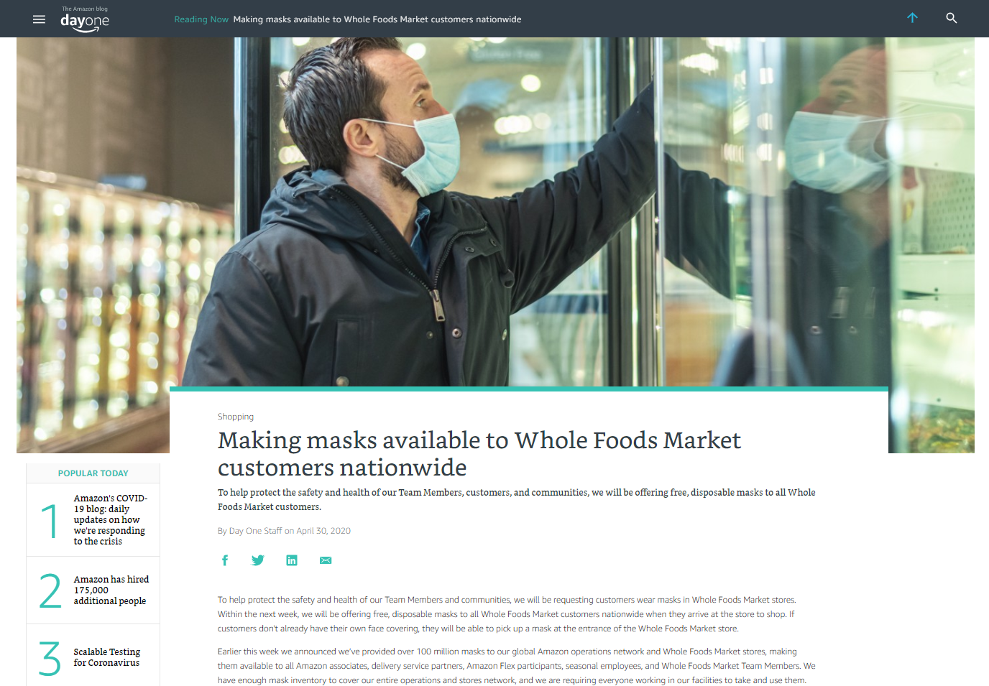989x686 pixels.
Task: Click the Reading Now article title in header
Action: click(x=377, y=19)
